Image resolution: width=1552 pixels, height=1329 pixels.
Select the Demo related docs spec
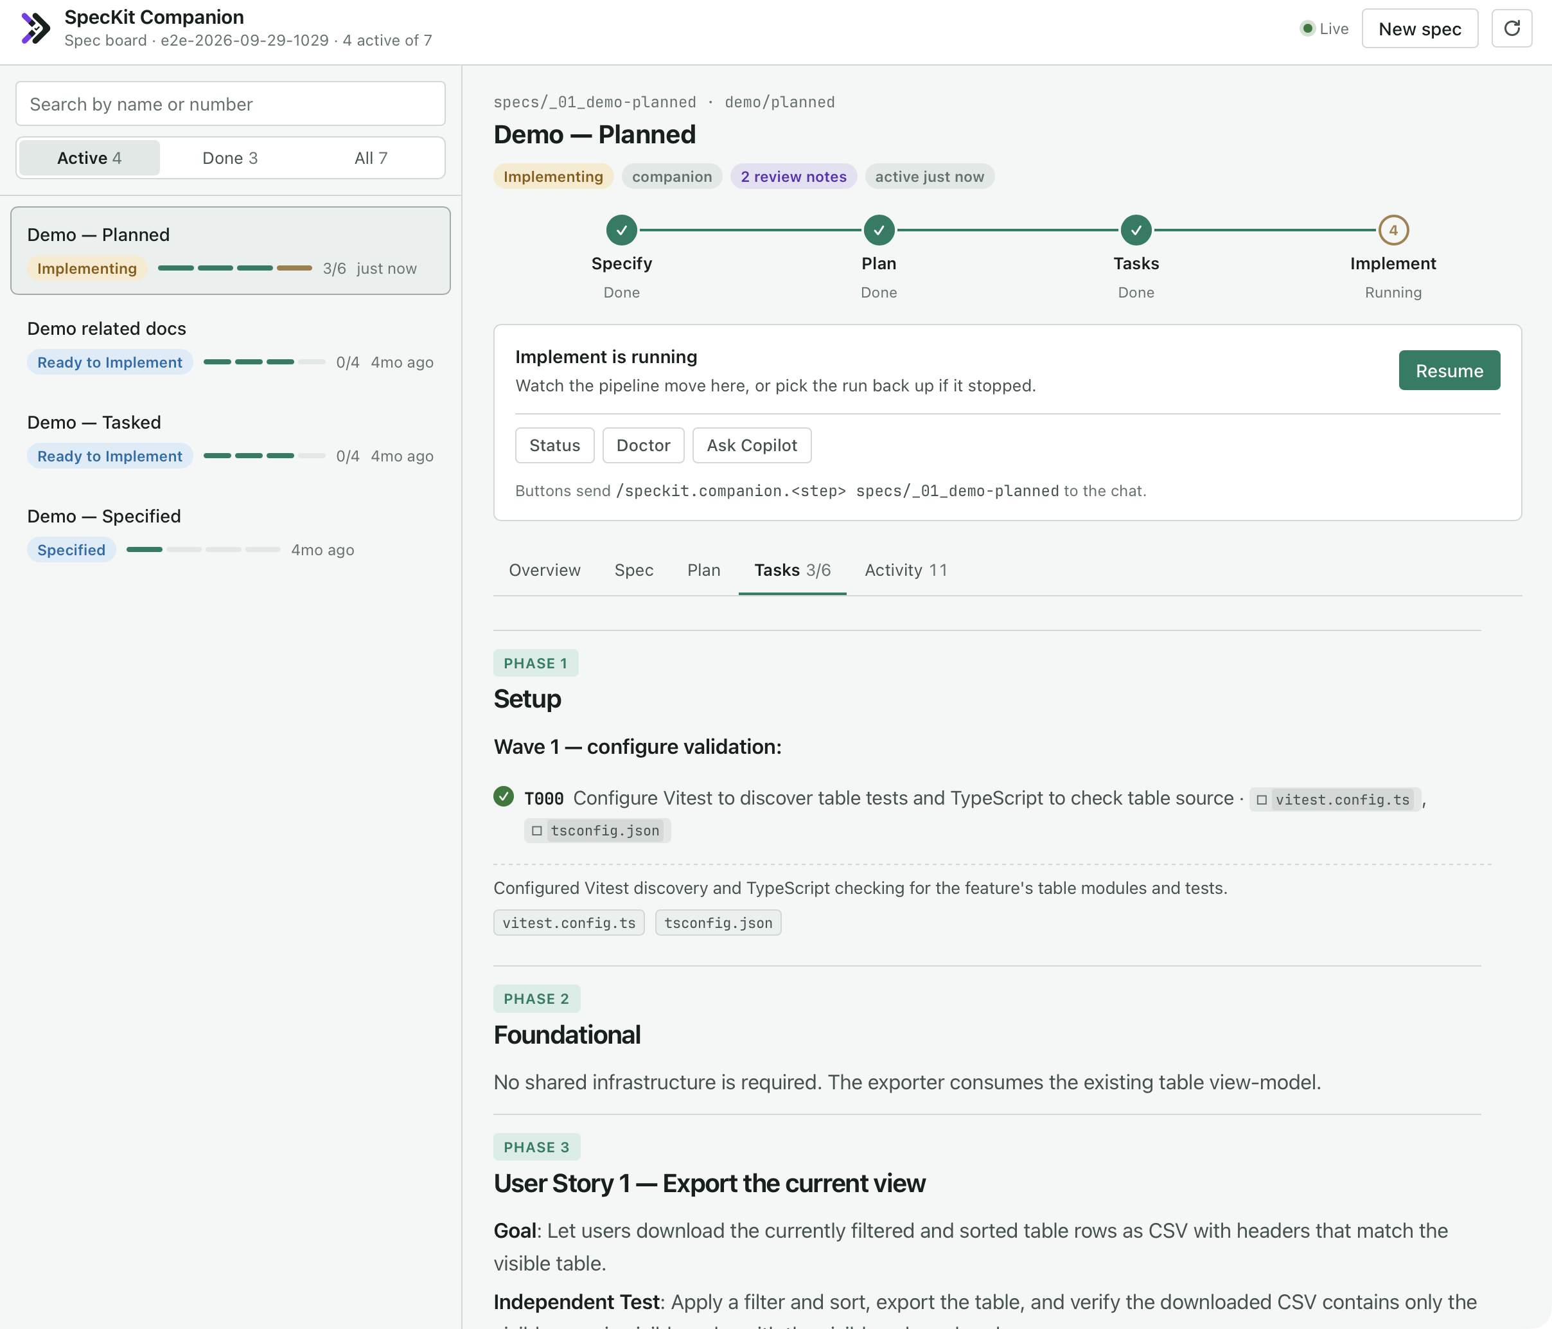230,344
